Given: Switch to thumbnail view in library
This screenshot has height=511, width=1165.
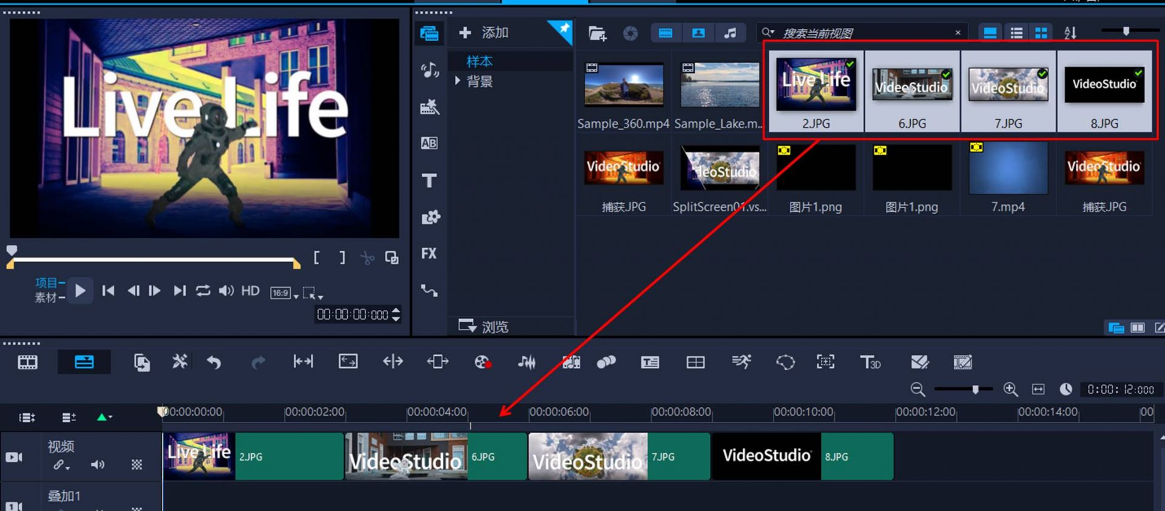Looking at the screenshot, I should coord(1041,33).
